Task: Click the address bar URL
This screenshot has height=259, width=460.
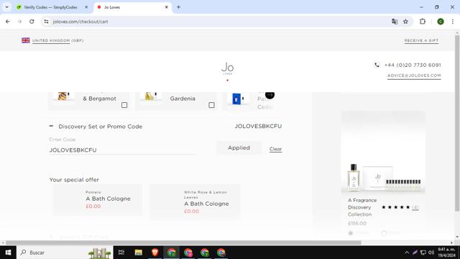Action: click(x=80, y=22)
